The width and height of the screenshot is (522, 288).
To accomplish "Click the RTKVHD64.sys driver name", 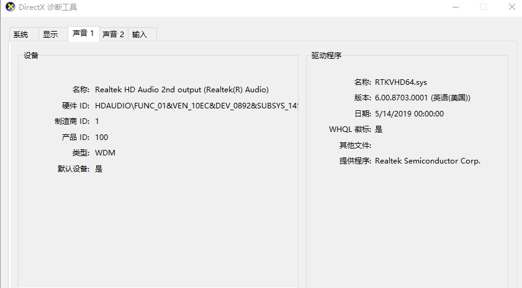I will [x=401, y=82].
